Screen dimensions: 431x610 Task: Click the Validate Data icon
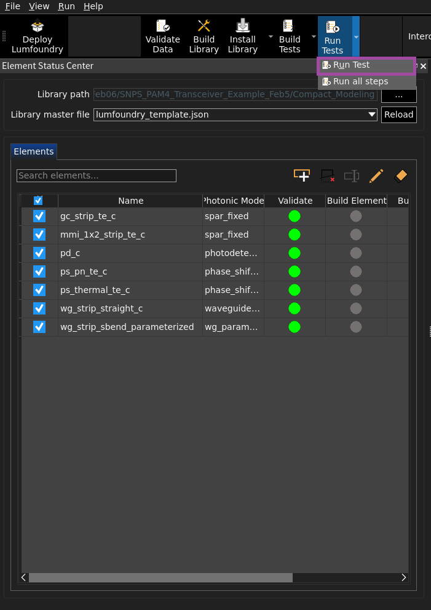tap(163, 26)
